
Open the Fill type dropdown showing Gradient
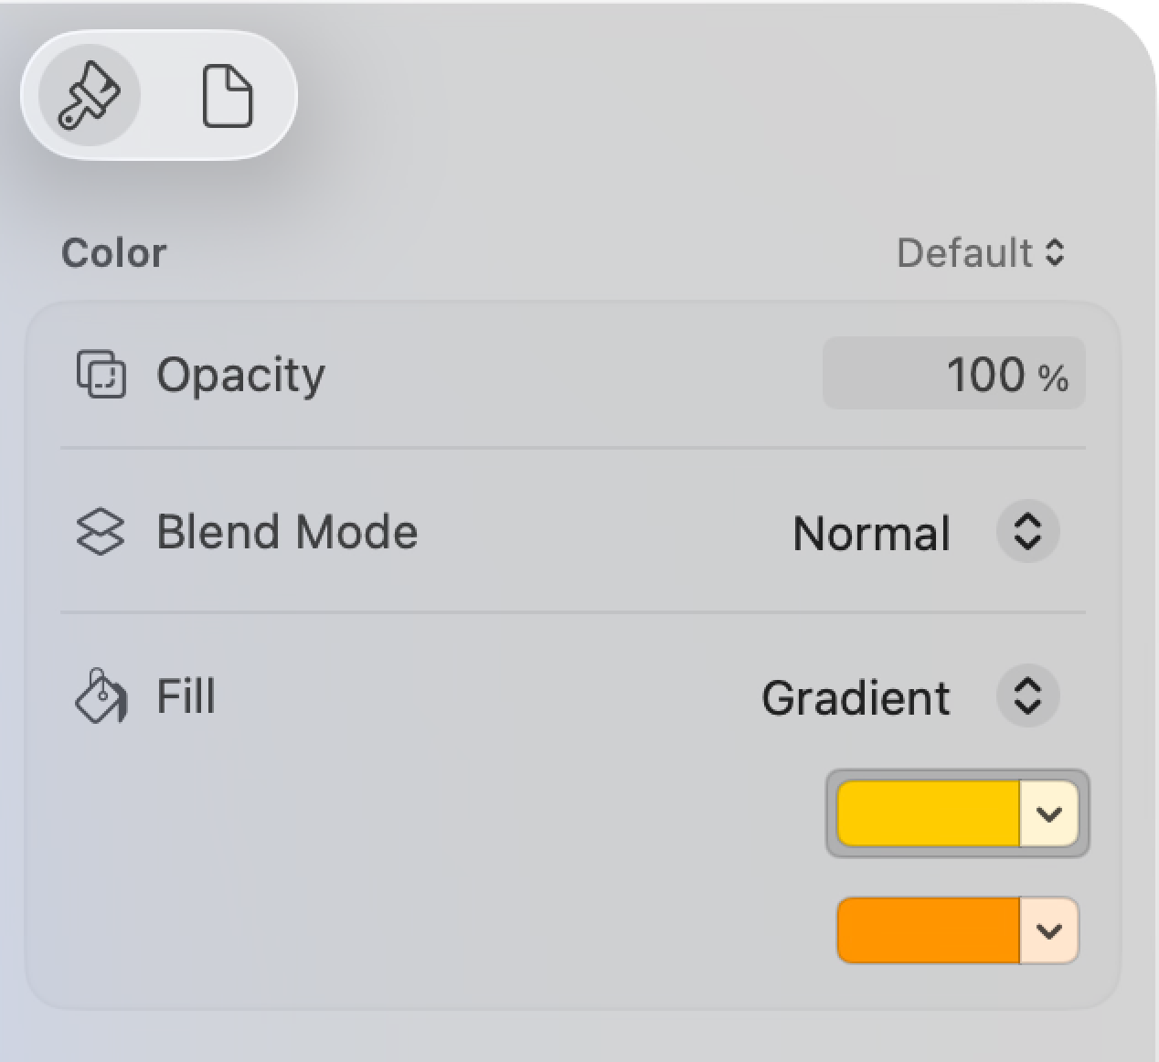[1026, 696]
